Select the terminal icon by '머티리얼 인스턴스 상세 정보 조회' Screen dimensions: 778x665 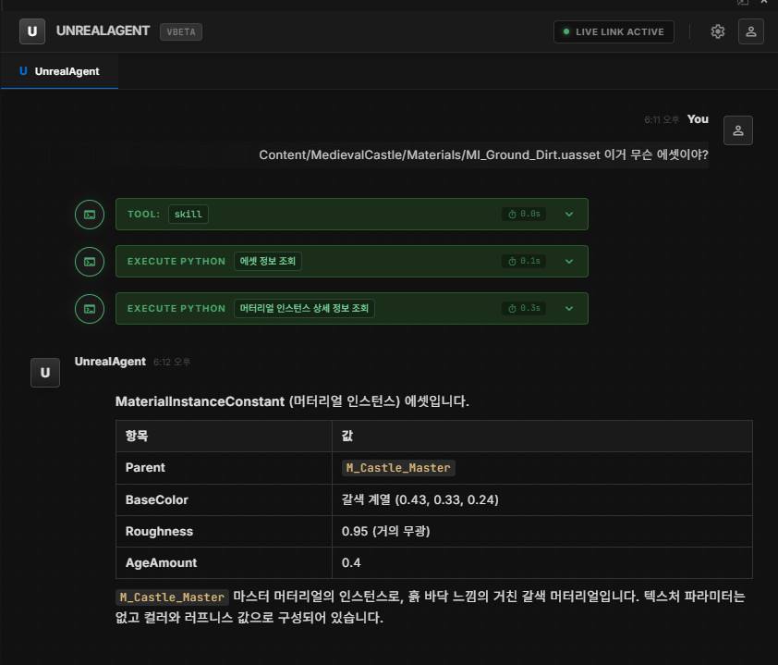89,308
